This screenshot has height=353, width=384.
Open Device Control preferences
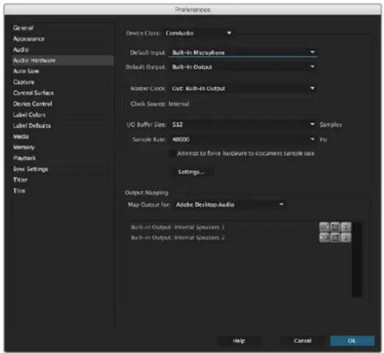pyautogui.click(x=63, y=104)
